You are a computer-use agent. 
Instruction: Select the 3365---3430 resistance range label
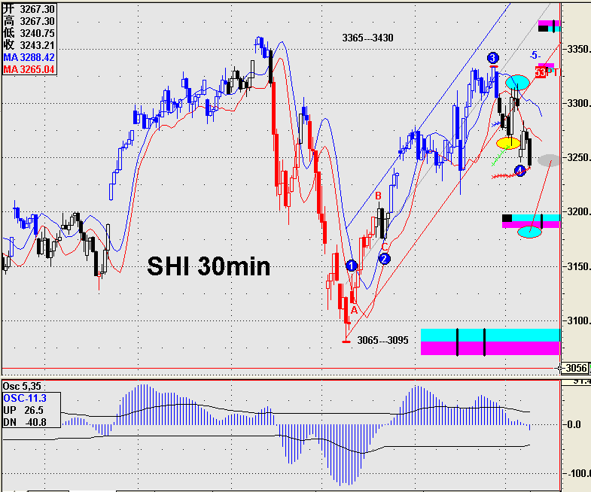tap(367, 38)
